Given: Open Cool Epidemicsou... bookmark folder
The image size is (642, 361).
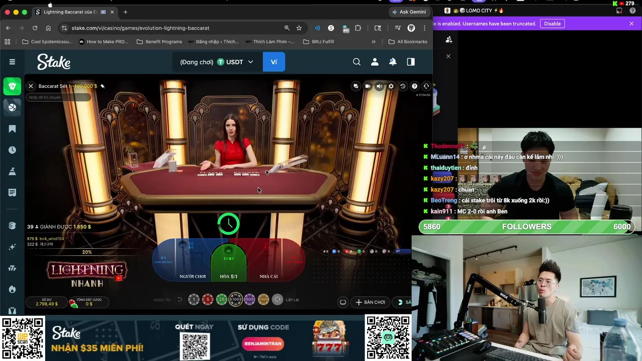Looking at the screenshot, I should tap(47, 42).
